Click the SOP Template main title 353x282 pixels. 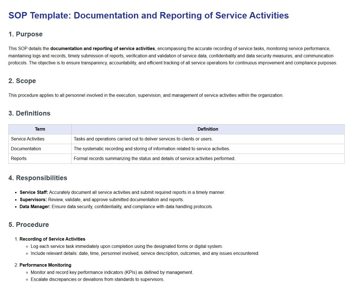[148, 15]
